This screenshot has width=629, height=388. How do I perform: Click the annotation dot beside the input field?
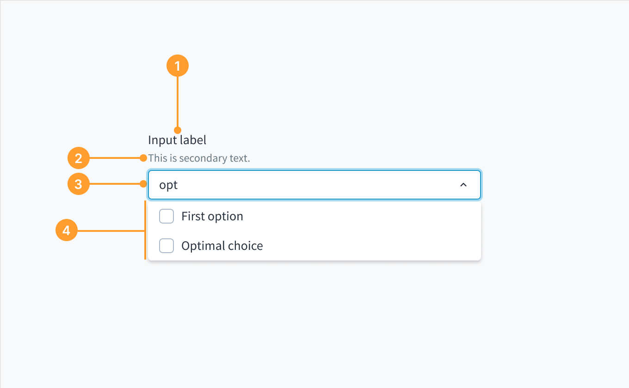coord(144,184)
